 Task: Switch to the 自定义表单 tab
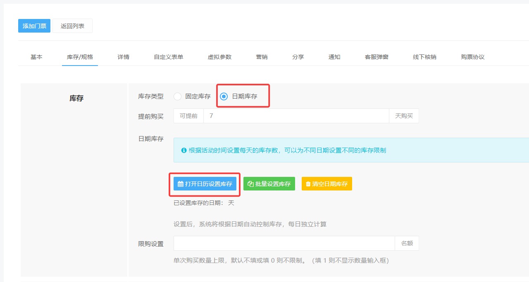tap(168, 57)
